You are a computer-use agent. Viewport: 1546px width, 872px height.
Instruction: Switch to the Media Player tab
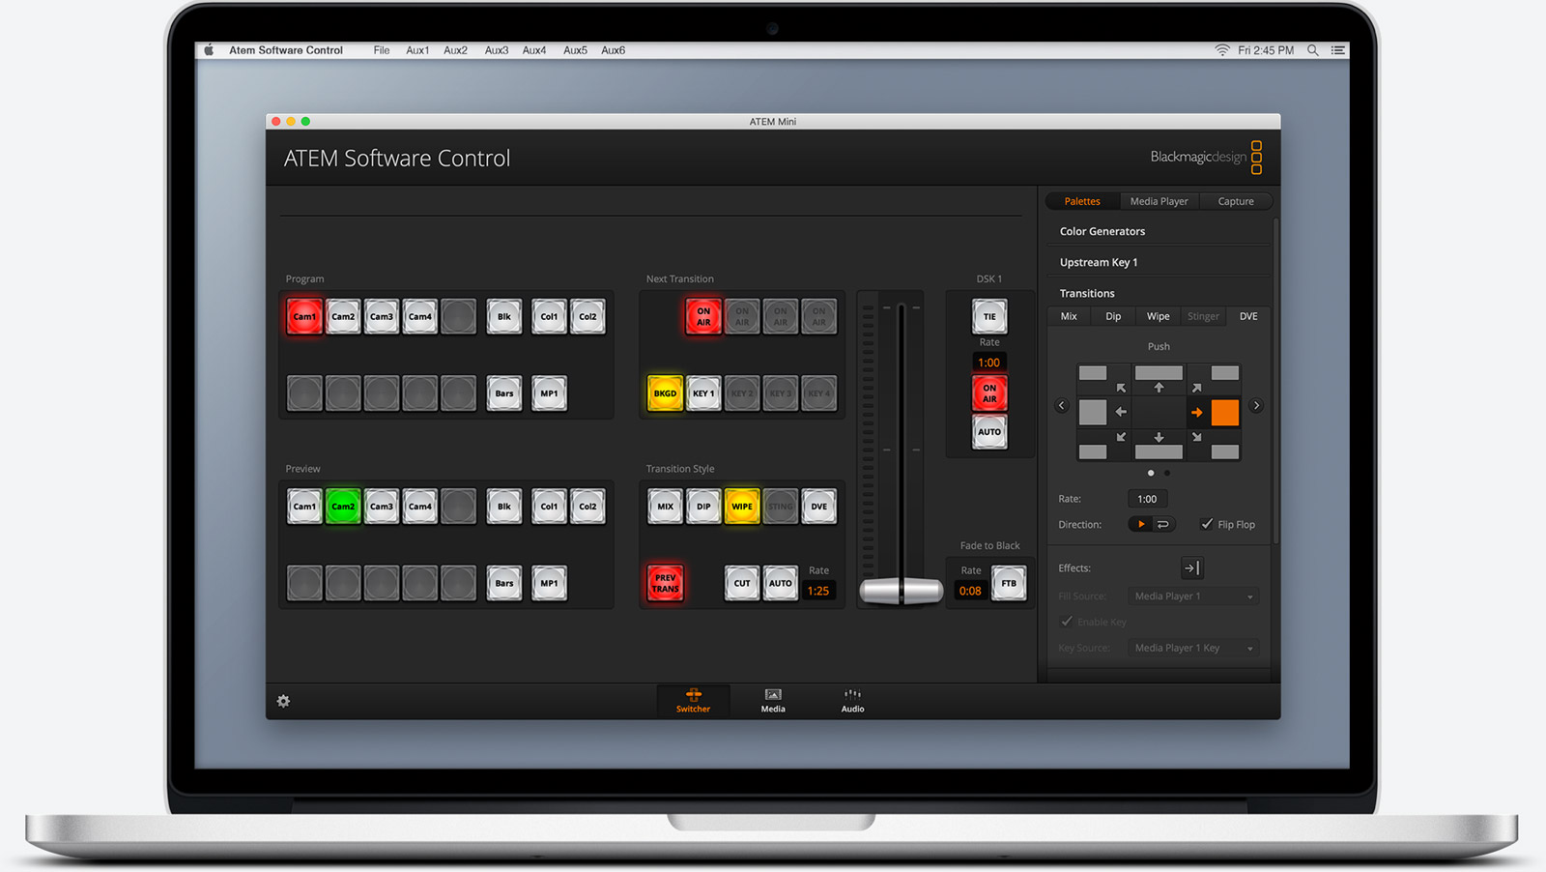(x=1159, y=201)
